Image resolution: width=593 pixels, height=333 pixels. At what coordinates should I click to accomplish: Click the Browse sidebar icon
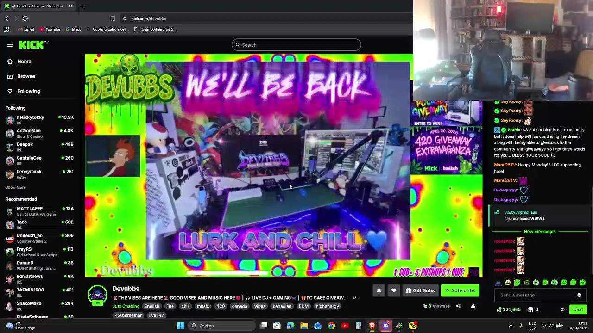[x=10, y=76]
